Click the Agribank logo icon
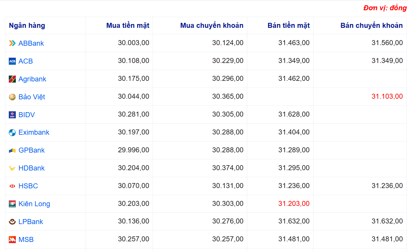The image size is (408, 251). click(12, 79)
